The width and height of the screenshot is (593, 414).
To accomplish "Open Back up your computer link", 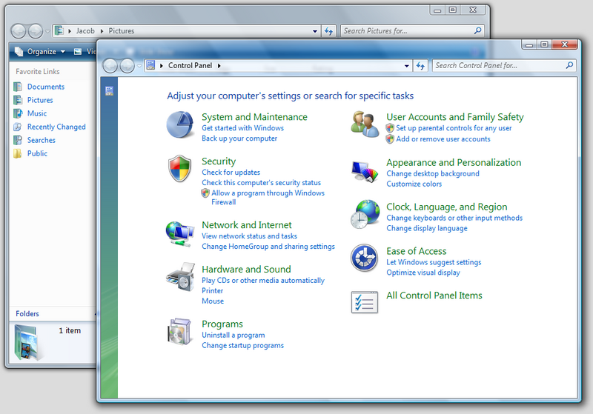I will pos(239,138).
